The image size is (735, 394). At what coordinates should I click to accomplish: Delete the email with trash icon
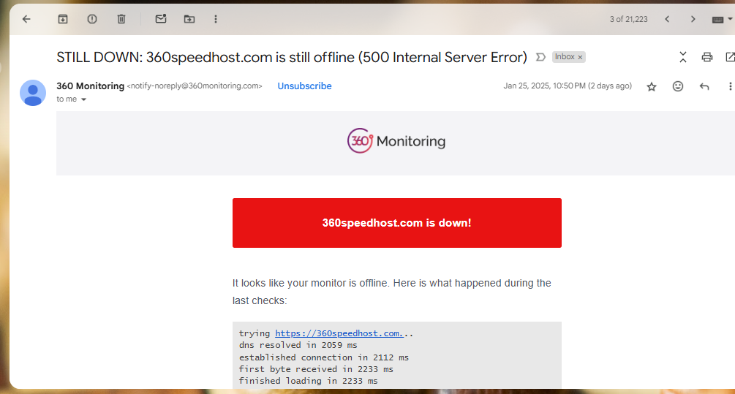(x=121, y=19)
